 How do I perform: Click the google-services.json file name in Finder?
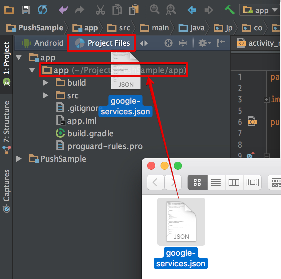pos(181,258)
